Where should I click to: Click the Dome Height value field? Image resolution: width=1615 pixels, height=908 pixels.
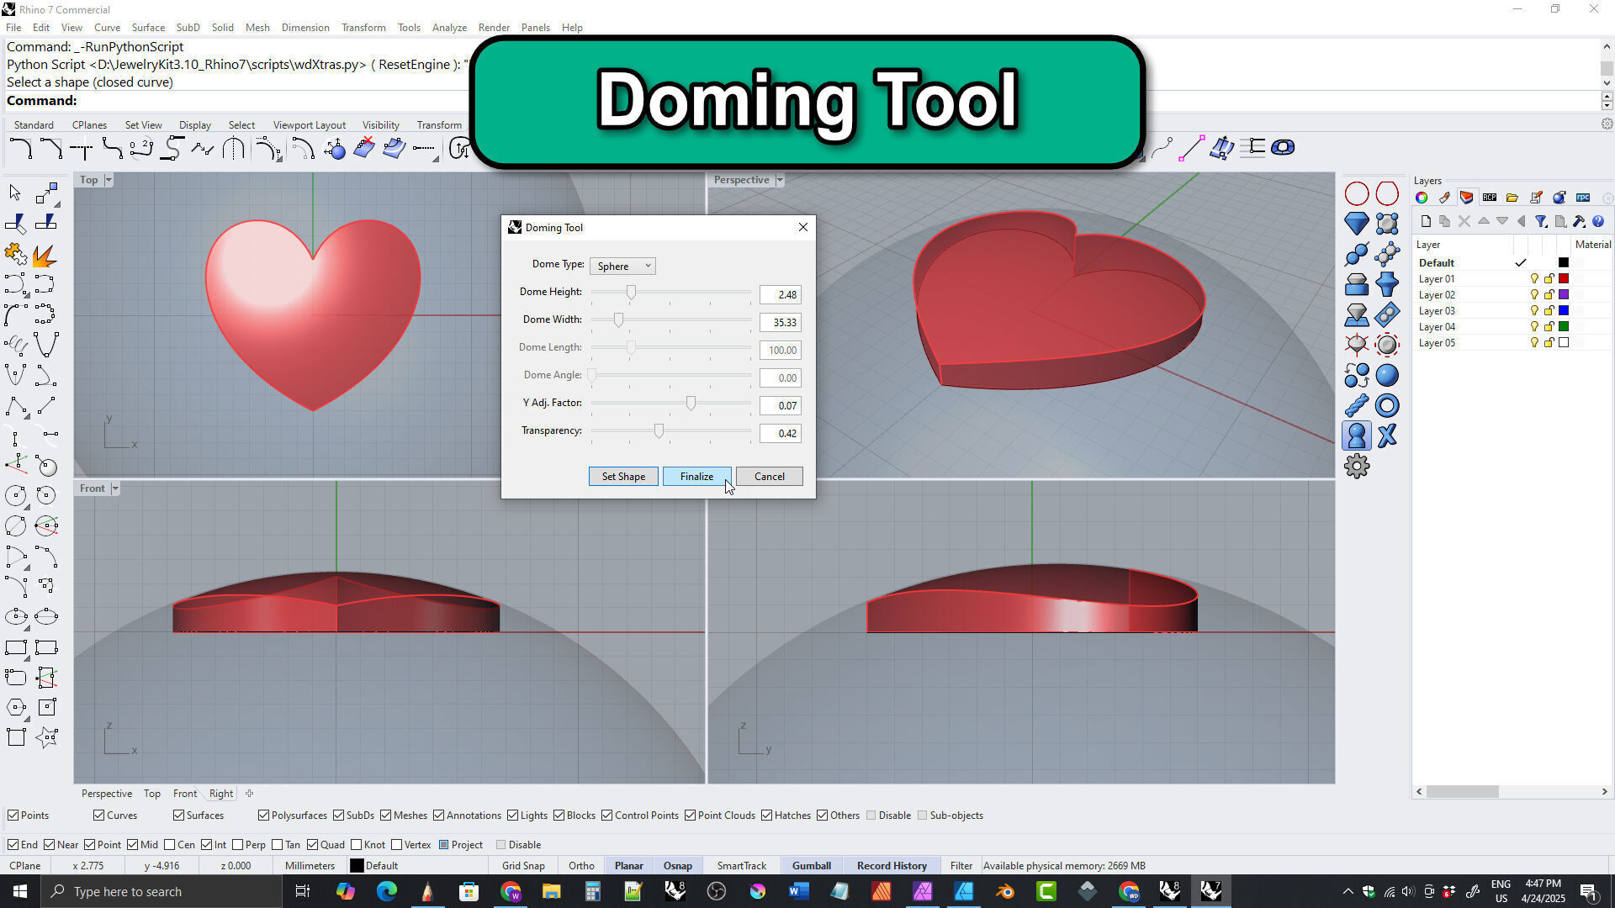(780, 295)
